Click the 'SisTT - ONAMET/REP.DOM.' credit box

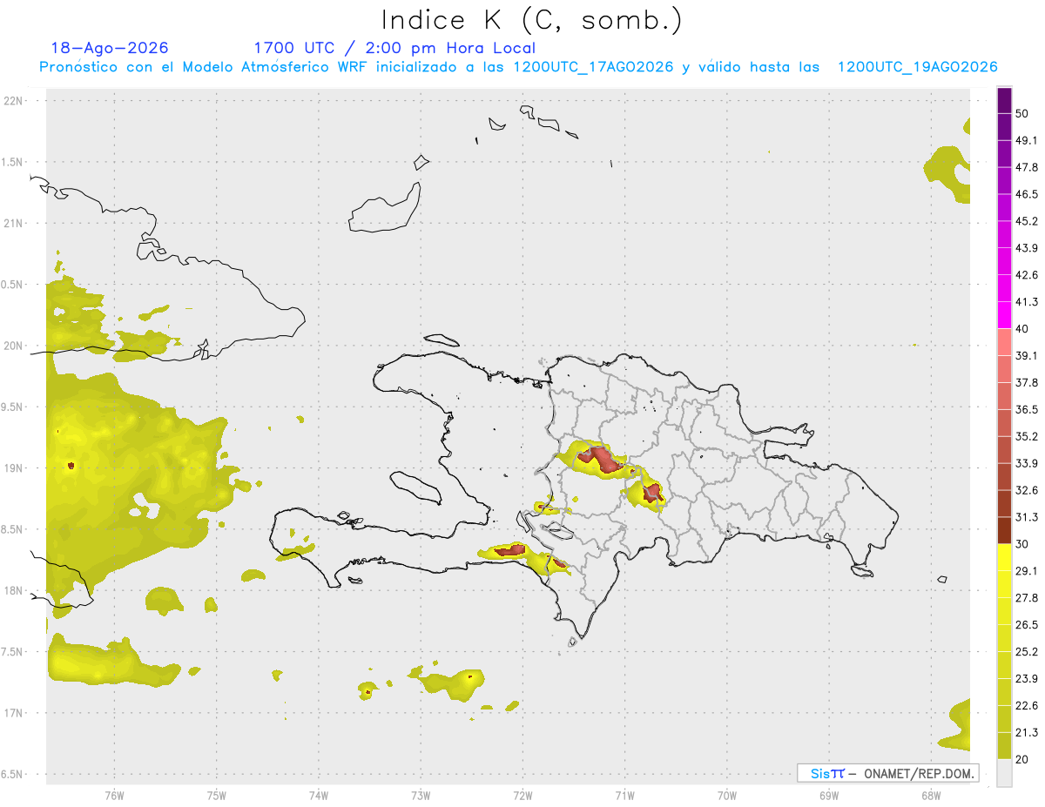point(888,773)
